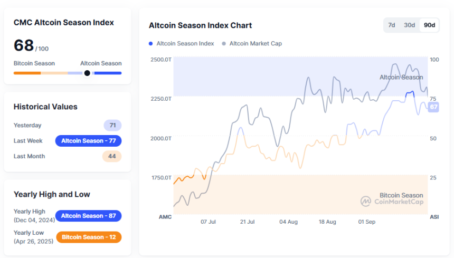The height and width of the screenshot is (258, 454).
Task: Click the 07 Jul date axis marker
Action: click(209, 222)
